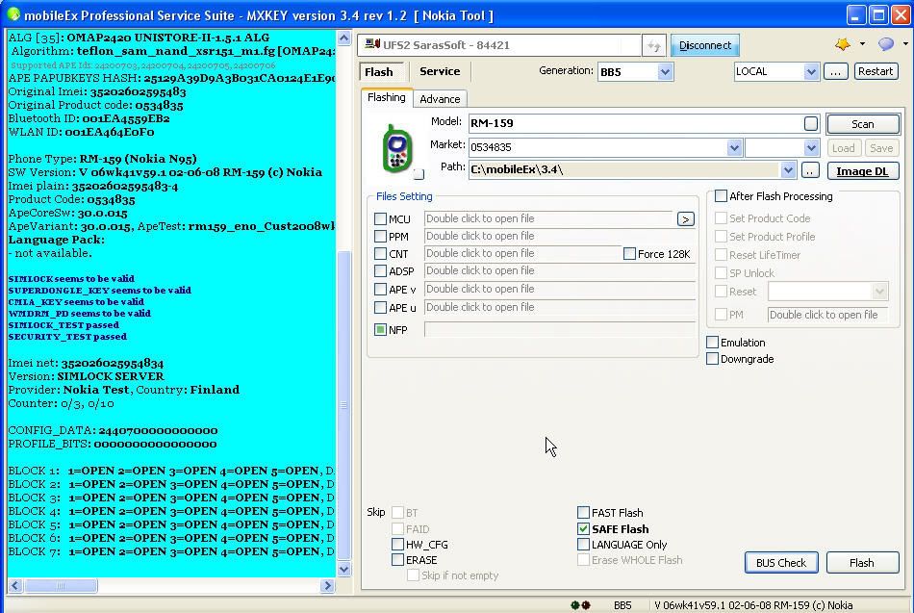
Task: Open Image DL
Action: (862, 171)
